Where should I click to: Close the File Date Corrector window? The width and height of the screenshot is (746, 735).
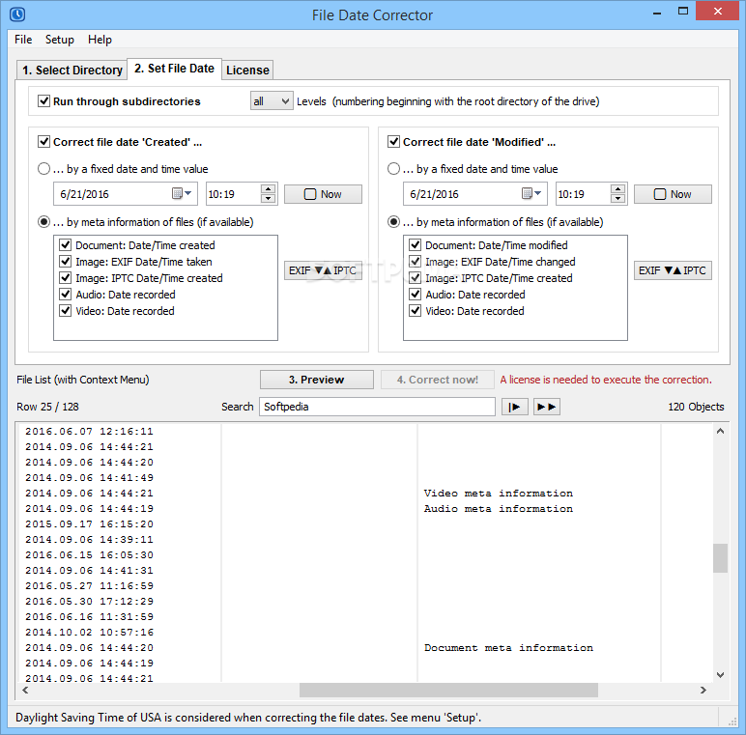(718, 11)
